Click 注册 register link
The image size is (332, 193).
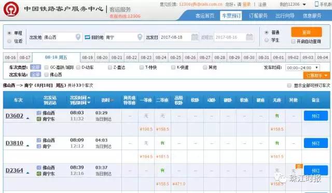tap(262, 5)
